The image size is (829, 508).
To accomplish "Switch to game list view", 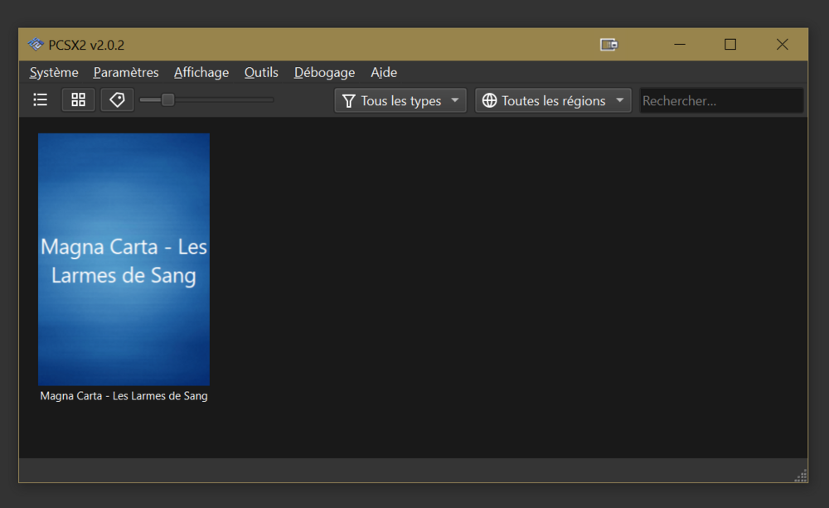I will pos(40,100).
